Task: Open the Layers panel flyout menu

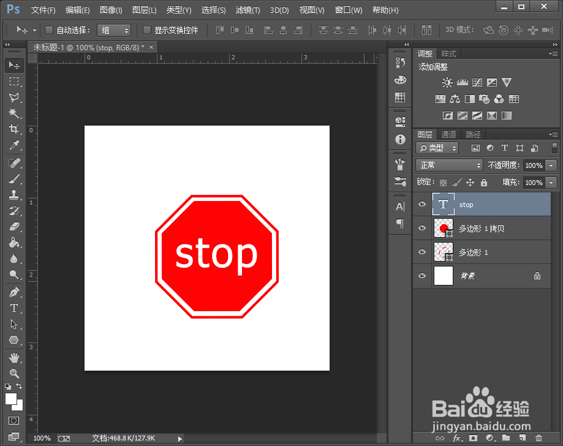Action: click(553, 134)
